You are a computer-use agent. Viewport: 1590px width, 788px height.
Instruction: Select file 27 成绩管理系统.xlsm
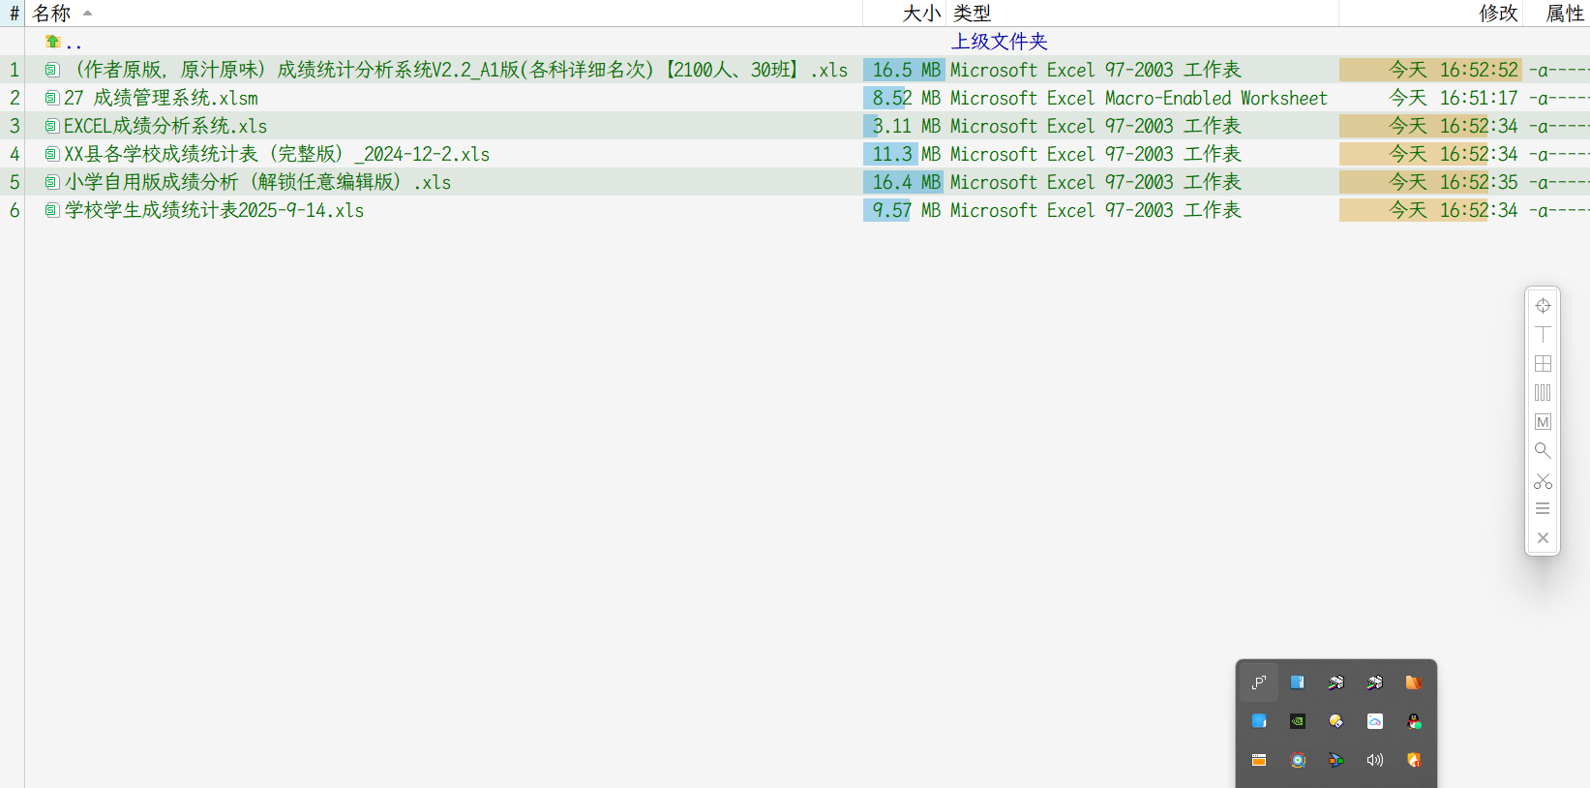coord(161,99)
